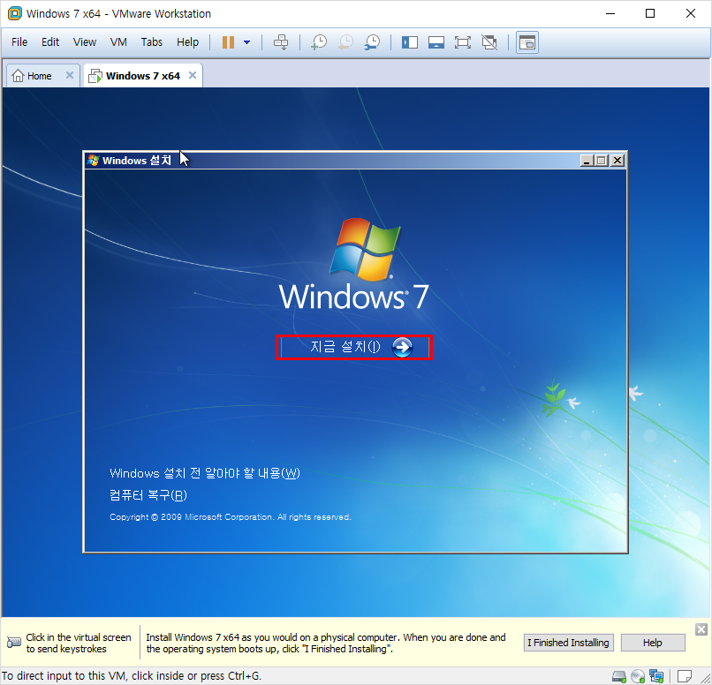Click the I Finished Installing button
Viewport: 712px width, 685px height.
point(568,643)
